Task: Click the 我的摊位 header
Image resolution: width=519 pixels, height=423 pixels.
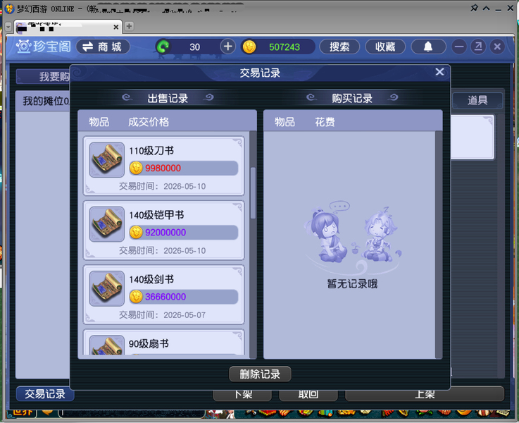Action: (x=43, y=101)
